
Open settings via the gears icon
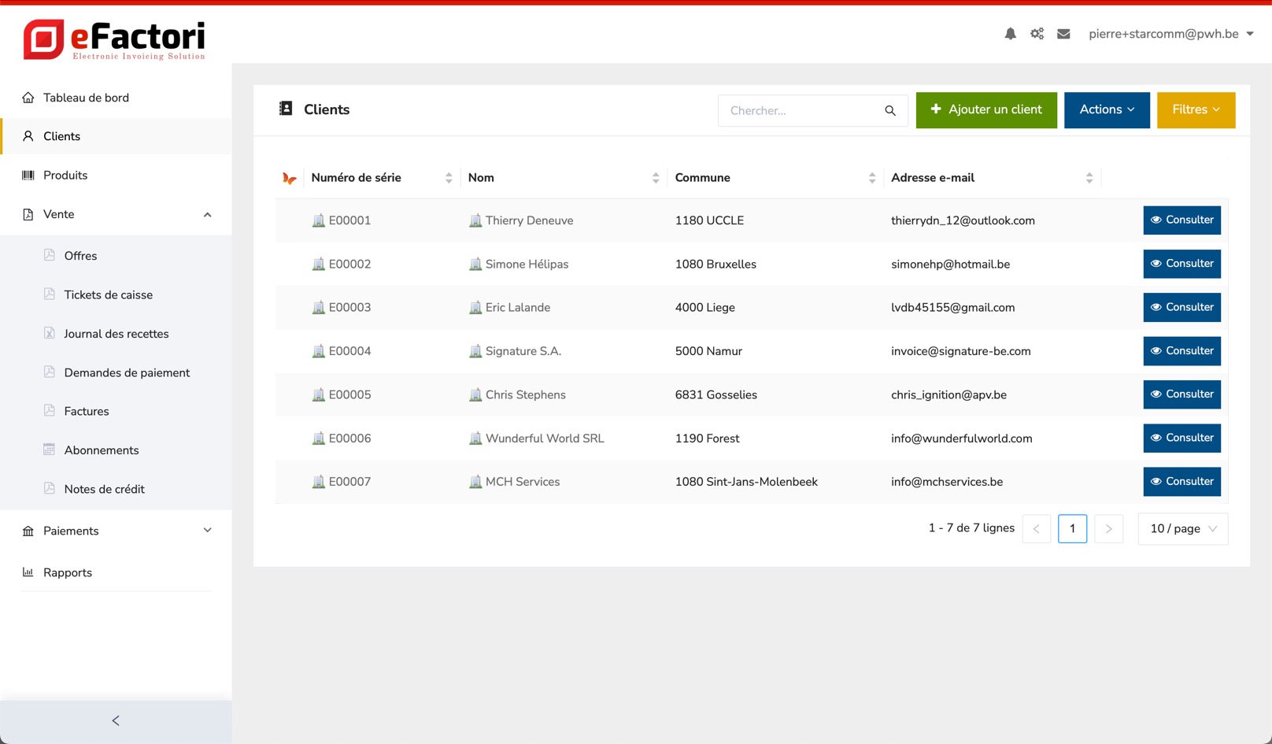pyautogui.click(x=1037, y=34)
